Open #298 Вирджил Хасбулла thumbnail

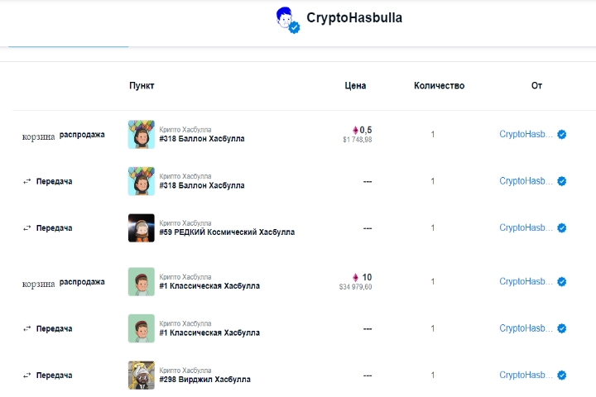142,375
